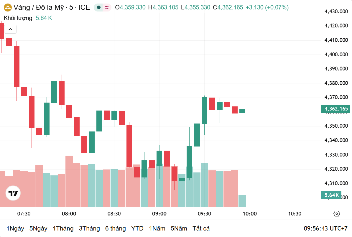
Task: Open the timezone clock UTC+7 menu
Action: [325, 228]
